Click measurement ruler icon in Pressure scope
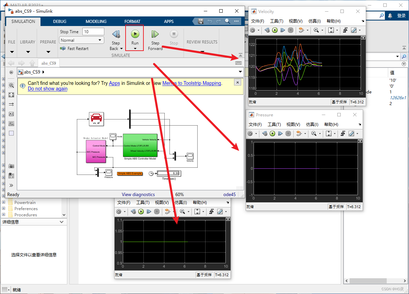This screenshot has height=294, width=409. pyautogui.click(x=351, y=133)
